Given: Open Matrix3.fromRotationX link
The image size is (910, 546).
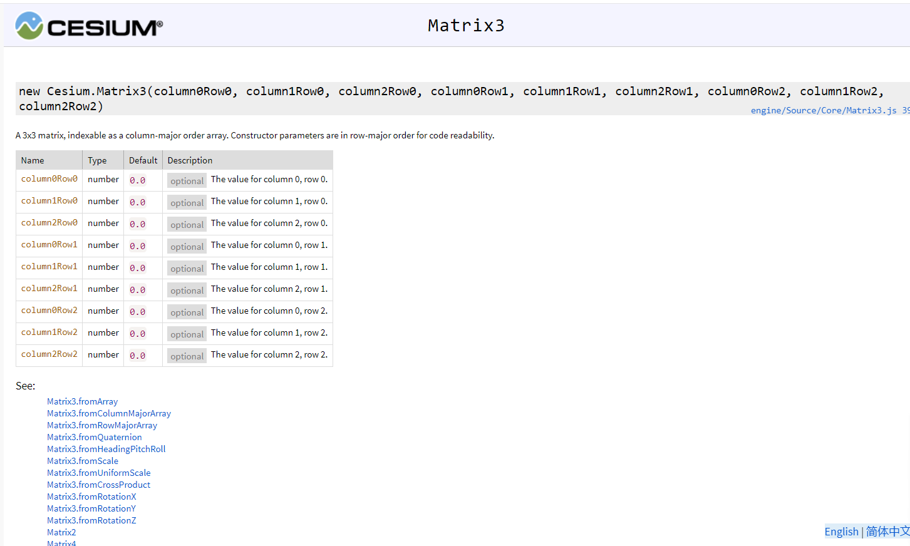Looking at the screenshot, I should pos(91,497).
